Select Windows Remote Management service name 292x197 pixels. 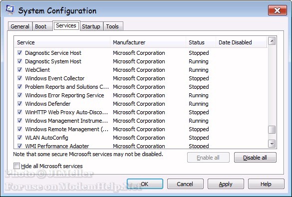67,129
